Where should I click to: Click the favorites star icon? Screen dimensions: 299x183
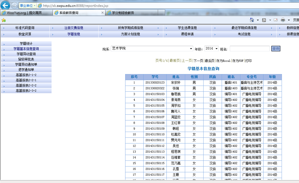[x=4, y=20]
